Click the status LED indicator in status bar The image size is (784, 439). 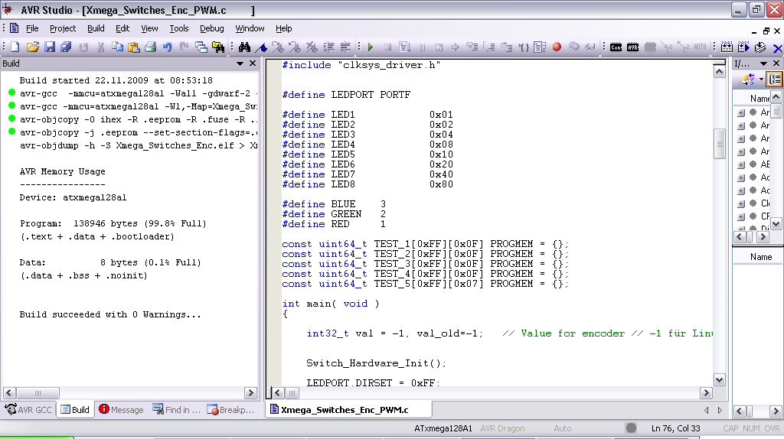[x=631, y=428]
